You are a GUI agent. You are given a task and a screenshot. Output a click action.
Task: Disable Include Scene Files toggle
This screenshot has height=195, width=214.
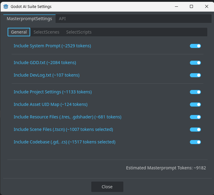[x=195, y=129]
